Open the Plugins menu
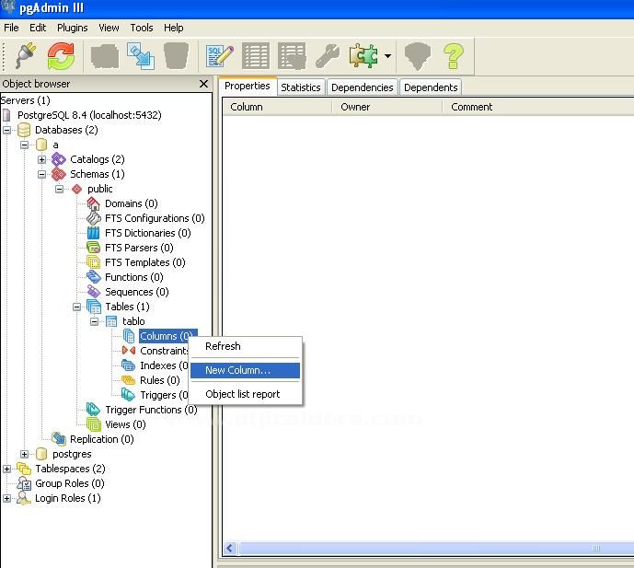Image resolution: width=634 pixels, height=568 pixels. (x=73, y=28)
